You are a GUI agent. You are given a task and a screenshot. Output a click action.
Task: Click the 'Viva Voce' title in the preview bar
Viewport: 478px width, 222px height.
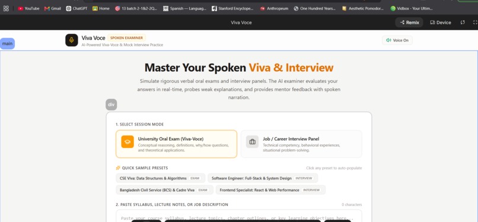coord(241,22)
